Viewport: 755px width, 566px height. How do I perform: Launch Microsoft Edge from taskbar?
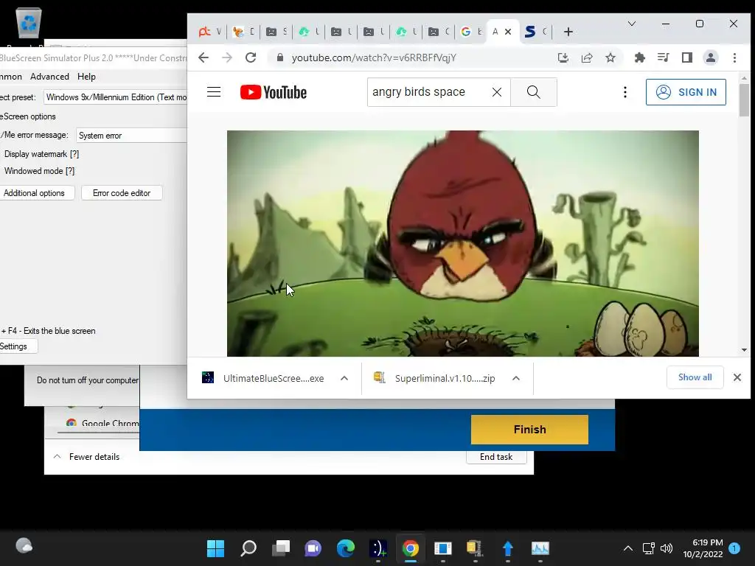[x=345, y=548]
